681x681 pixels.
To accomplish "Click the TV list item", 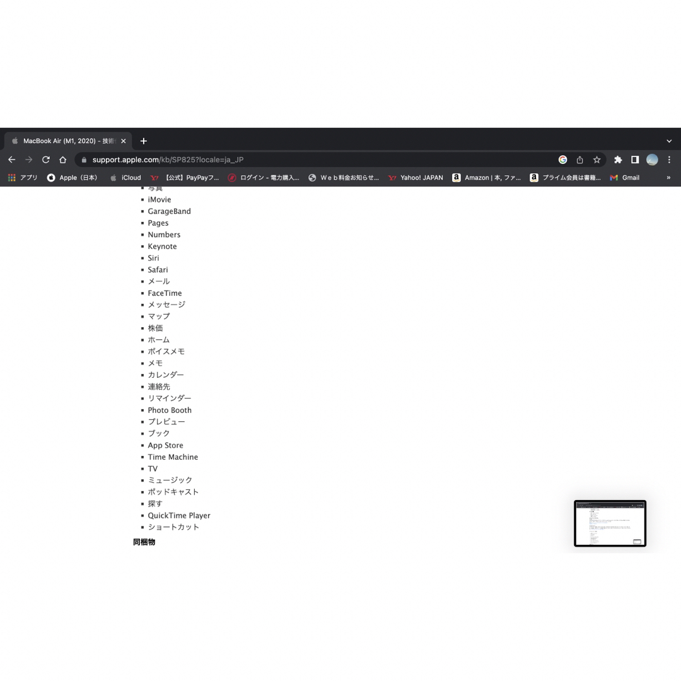I will click(x=153, y=469).
